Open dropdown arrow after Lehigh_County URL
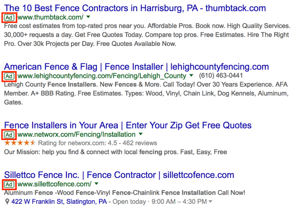The height and width of the screenshot is (211, 294). click(191, 76)
